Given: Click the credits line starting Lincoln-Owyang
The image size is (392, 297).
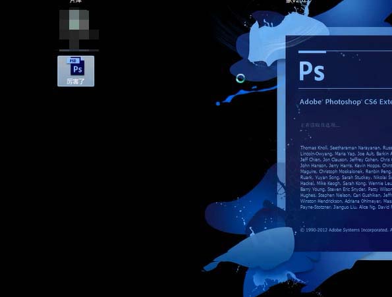Looking at the screenshot, I should (x=346, y=153).
